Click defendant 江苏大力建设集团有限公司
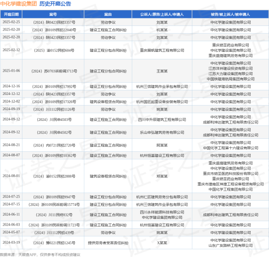 tap(230, 74)
